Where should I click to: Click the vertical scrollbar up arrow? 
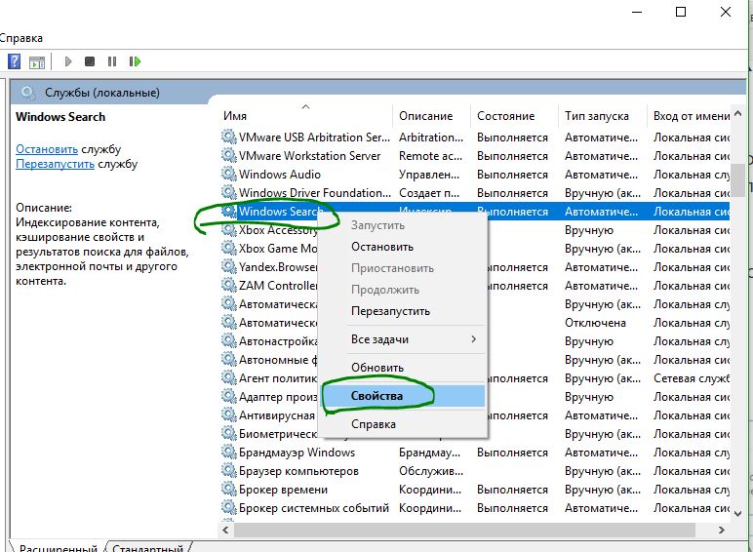738,114
